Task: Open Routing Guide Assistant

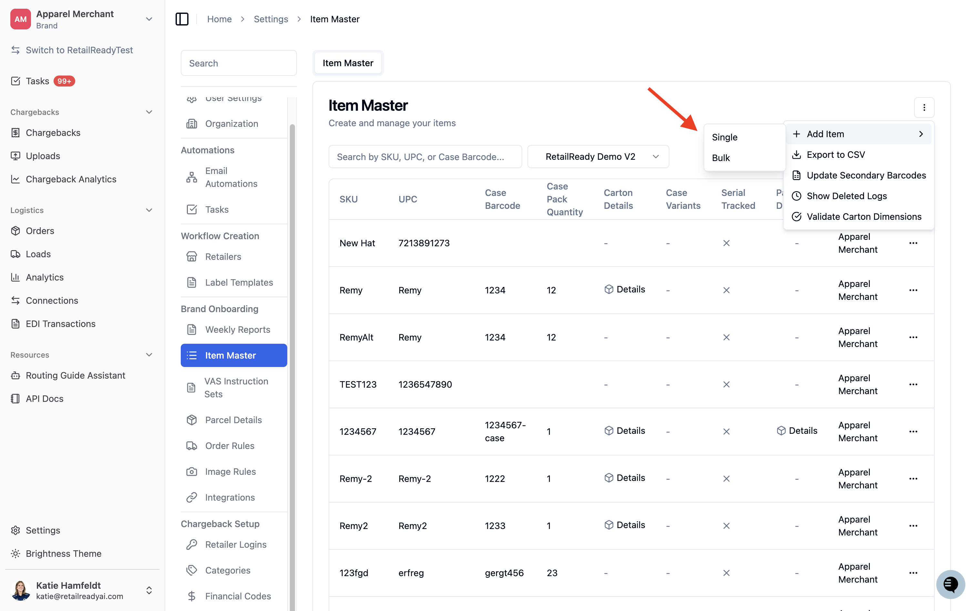Action: coord(68,375)
